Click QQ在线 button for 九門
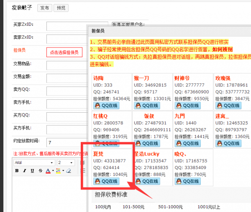 click(187, 144)
